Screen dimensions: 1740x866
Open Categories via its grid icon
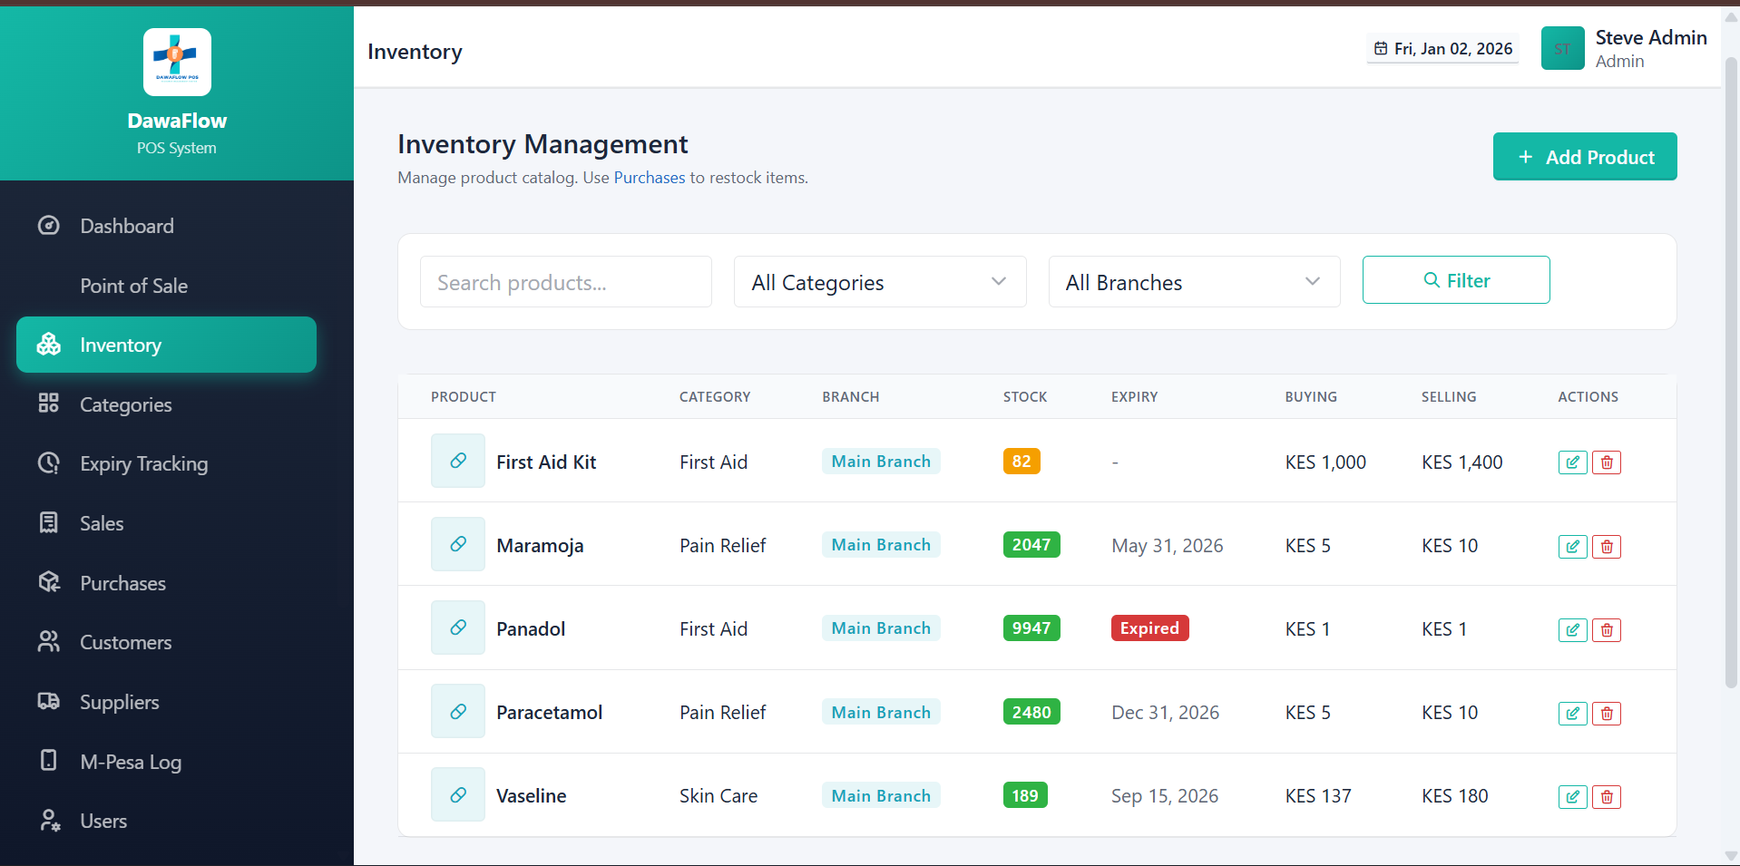[x=48, y=404]
